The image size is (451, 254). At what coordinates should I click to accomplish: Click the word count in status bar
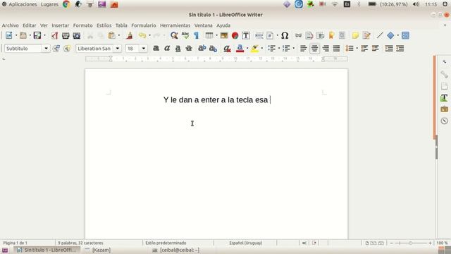pos(80,243)
